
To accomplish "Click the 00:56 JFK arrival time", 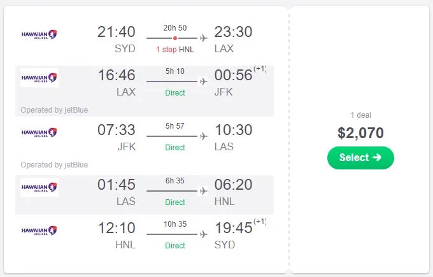I will [233, 75].
